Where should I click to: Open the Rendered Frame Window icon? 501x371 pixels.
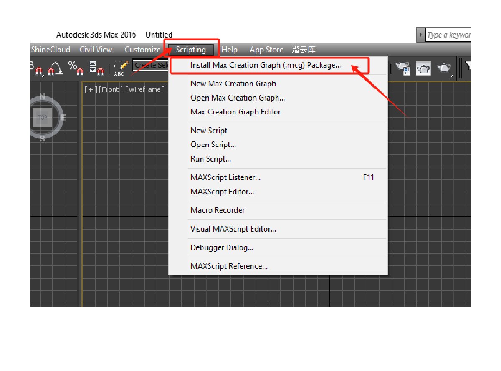[423, 68]
